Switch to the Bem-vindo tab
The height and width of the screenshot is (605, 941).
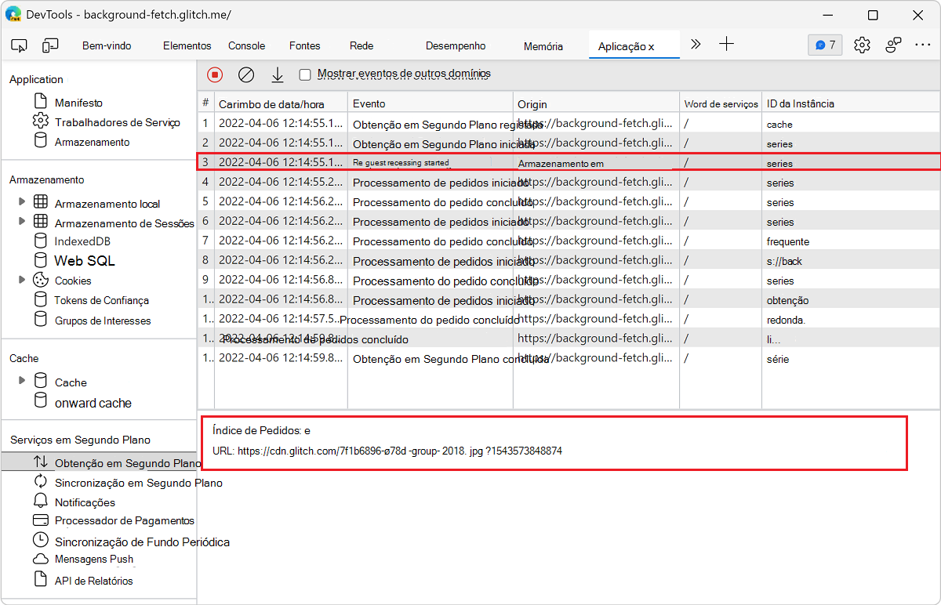pyautogui.click(x=107, y=45)
